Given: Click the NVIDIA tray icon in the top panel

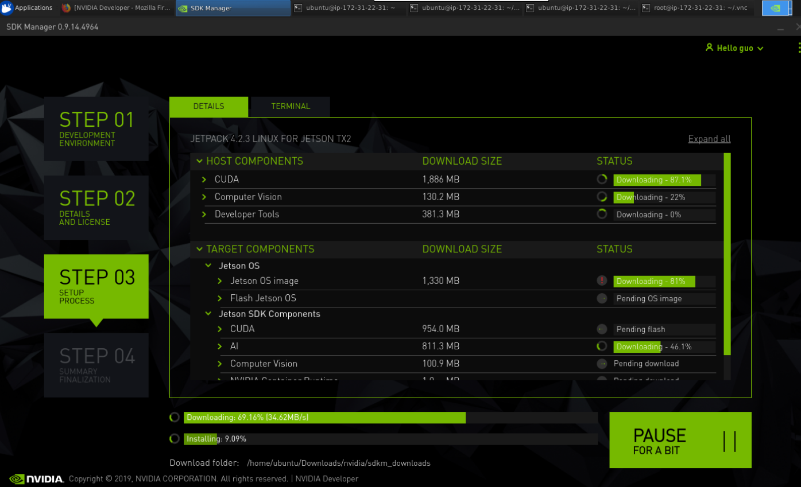Looking at the screenshot, I should point(775,8).
